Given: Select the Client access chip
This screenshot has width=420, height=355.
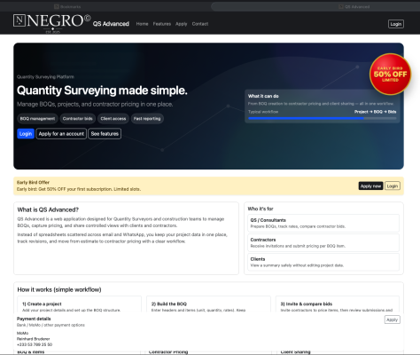Looking at the screenshot, I should point(113,119).
